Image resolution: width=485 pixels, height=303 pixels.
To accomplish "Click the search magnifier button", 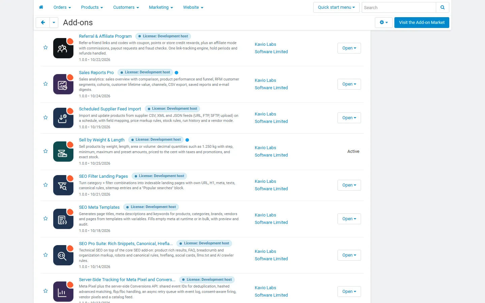I will click(443, 7).
